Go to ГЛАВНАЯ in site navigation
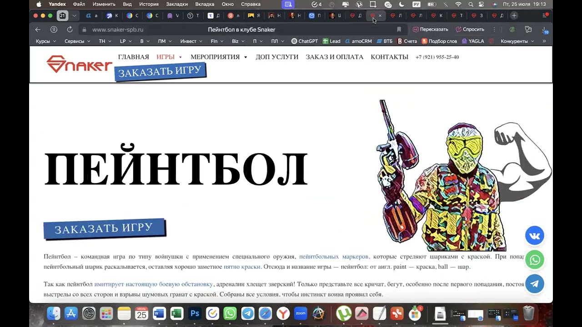This screenshot has width=582, height=327. point(134,57)
